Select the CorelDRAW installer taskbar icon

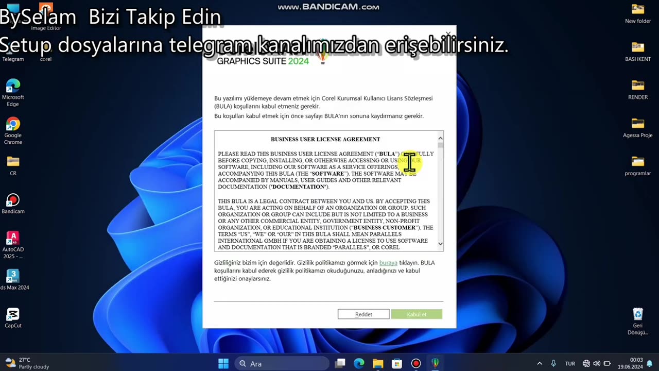point(435,364)
